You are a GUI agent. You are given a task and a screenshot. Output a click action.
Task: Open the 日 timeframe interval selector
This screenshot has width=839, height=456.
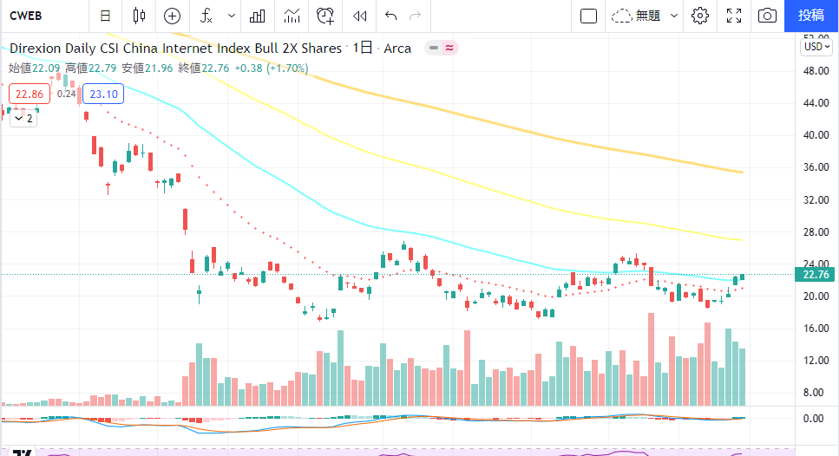pos(105,16)
